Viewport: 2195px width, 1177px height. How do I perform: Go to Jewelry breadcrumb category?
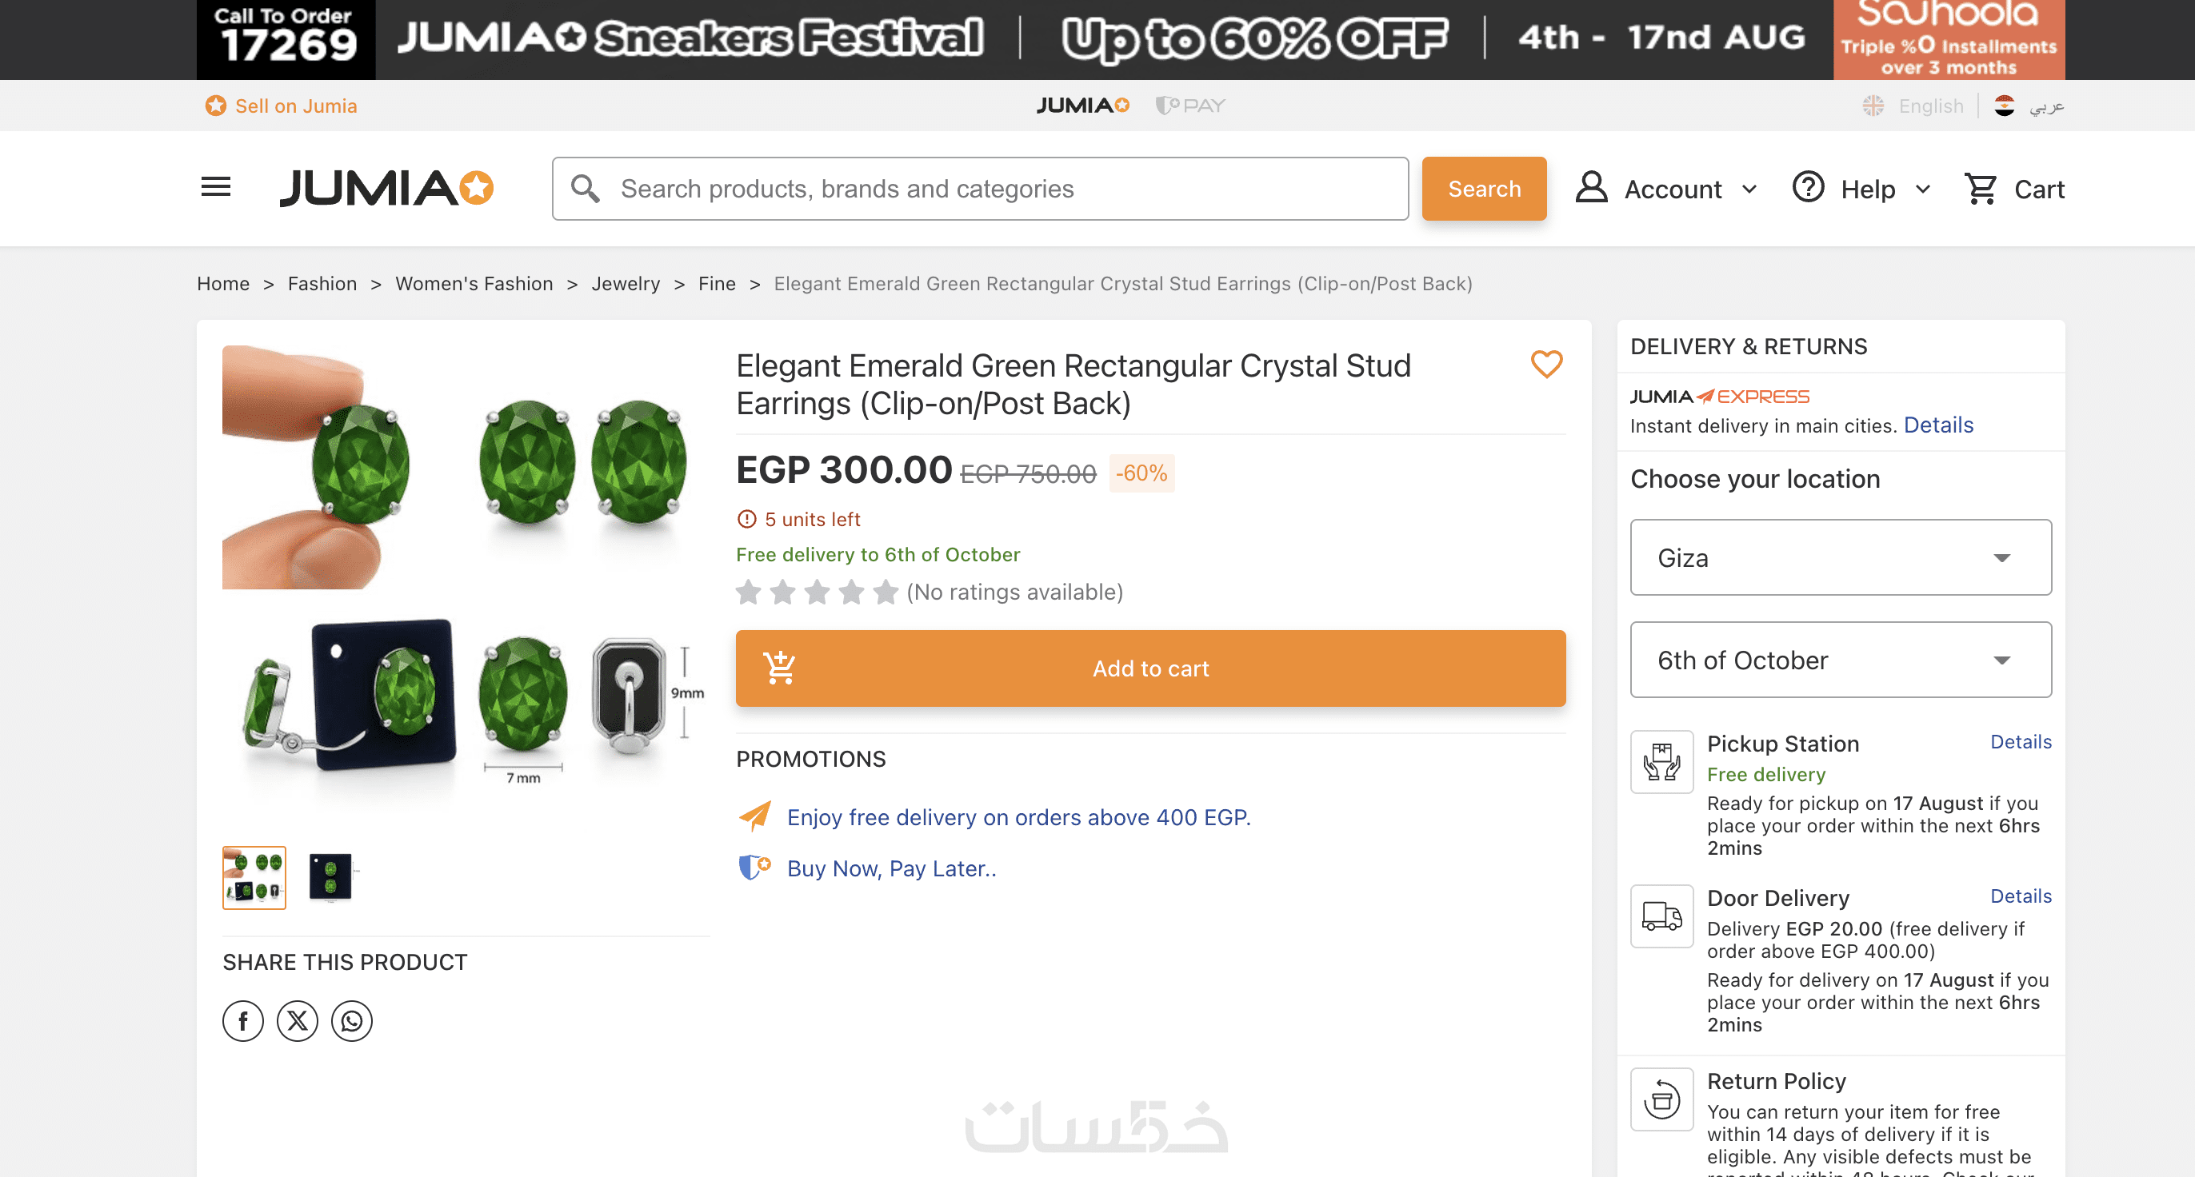[x=626, y=284]
